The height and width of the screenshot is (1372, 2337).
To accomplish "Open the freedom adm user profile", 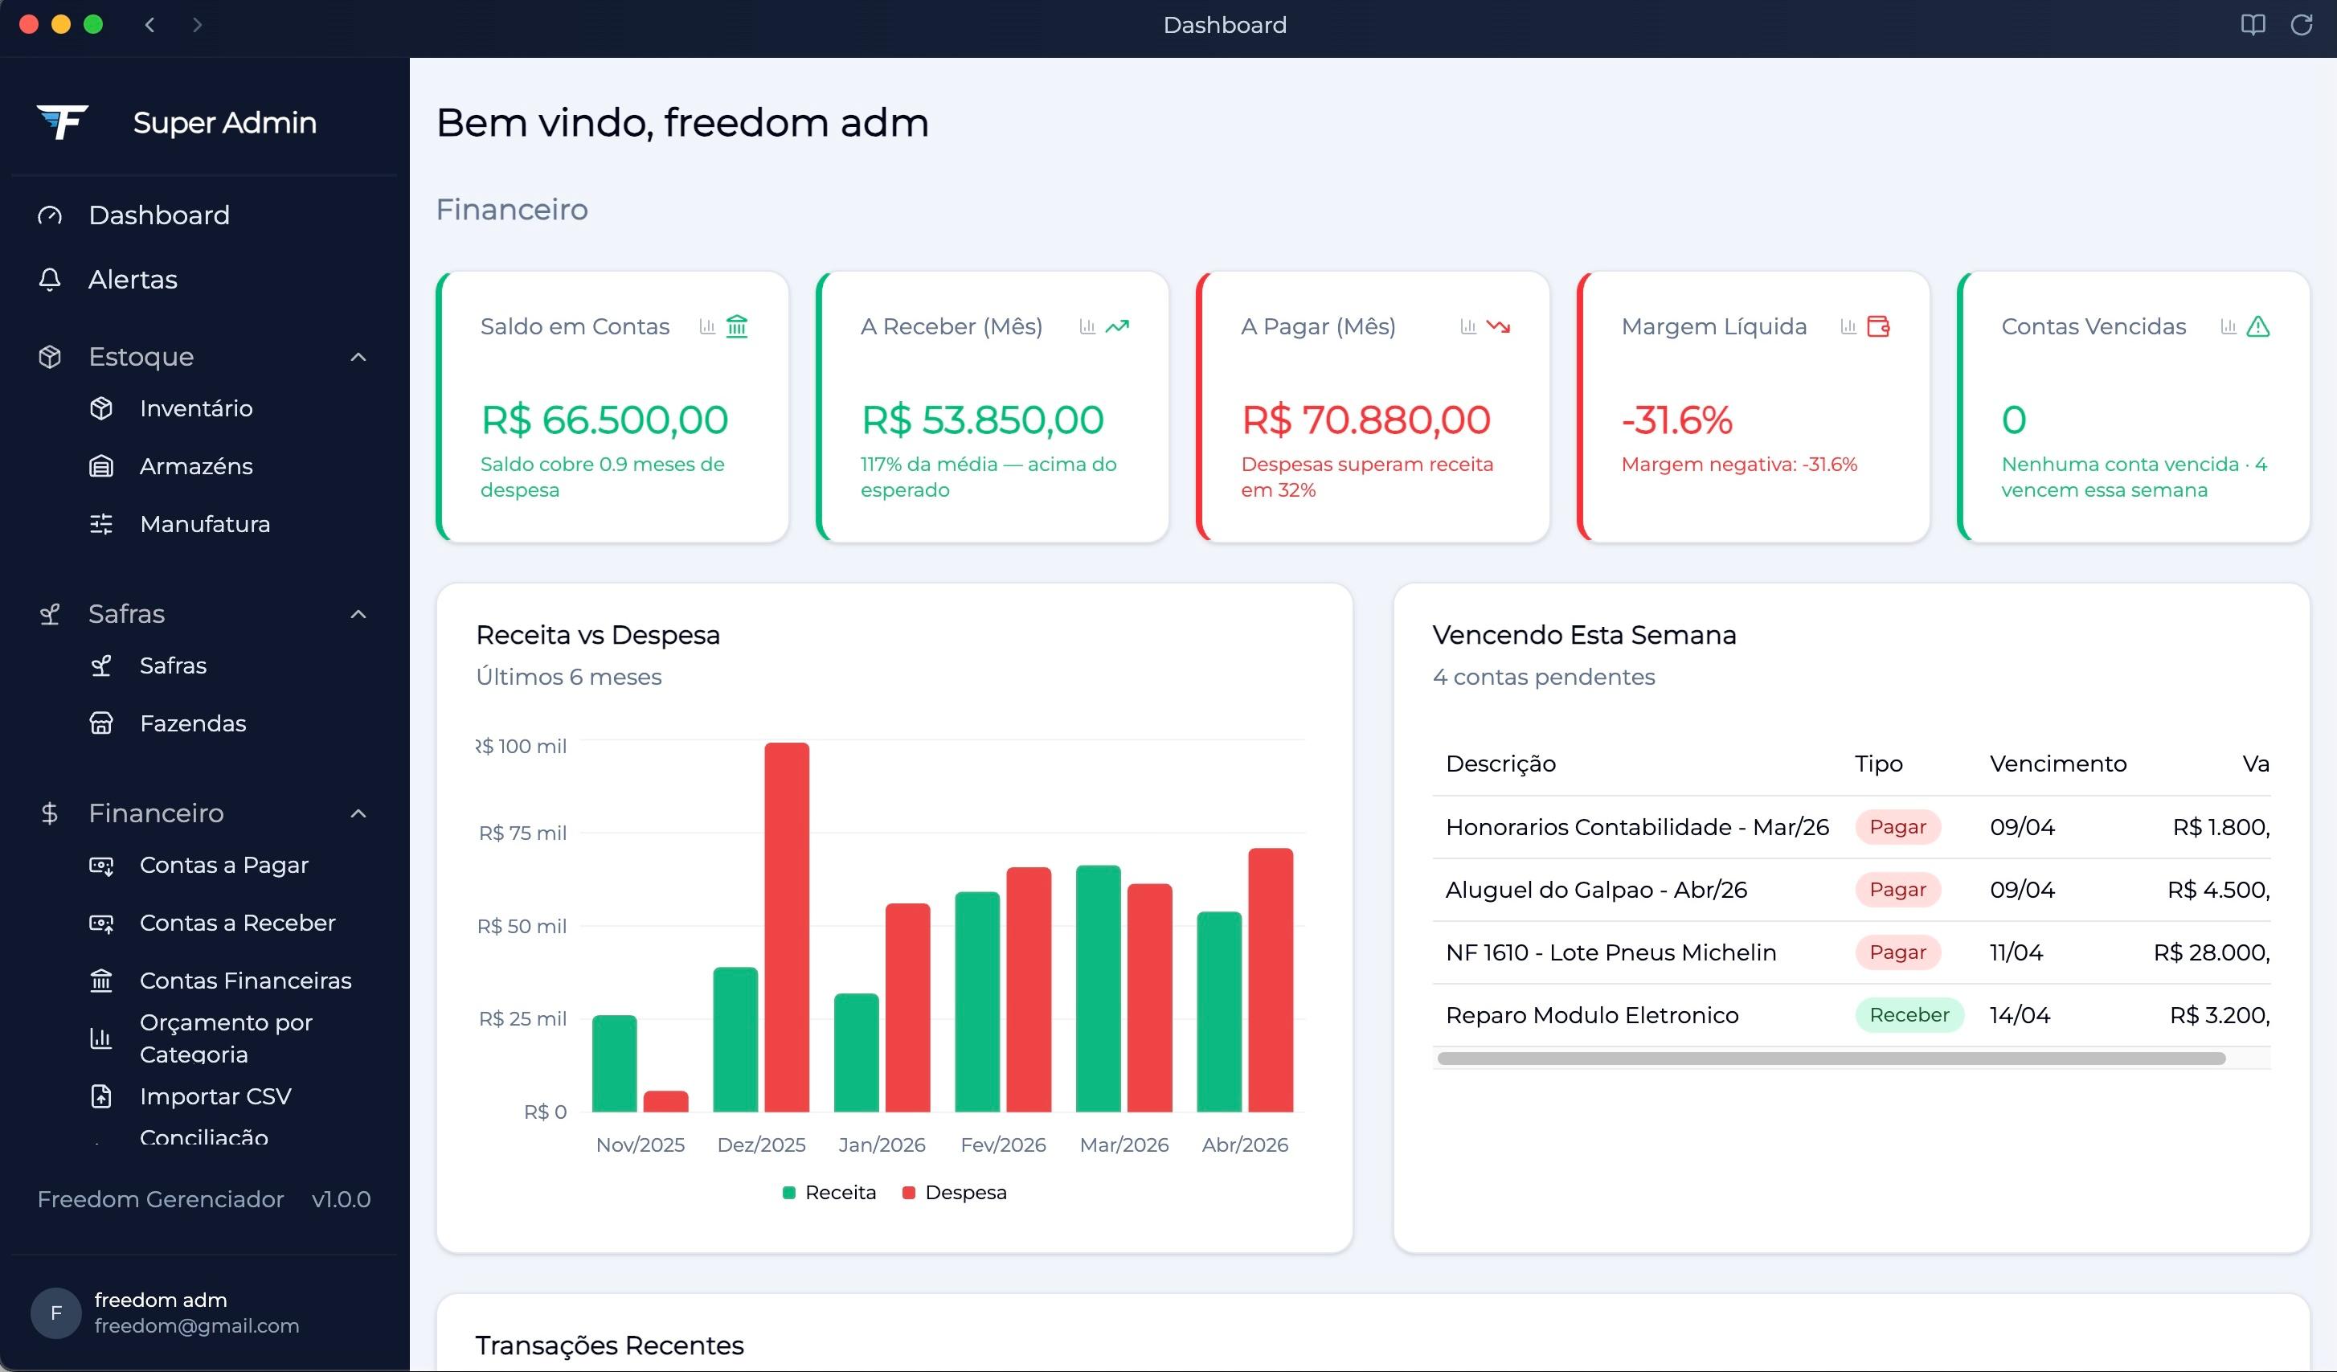I will (204, 1313).
